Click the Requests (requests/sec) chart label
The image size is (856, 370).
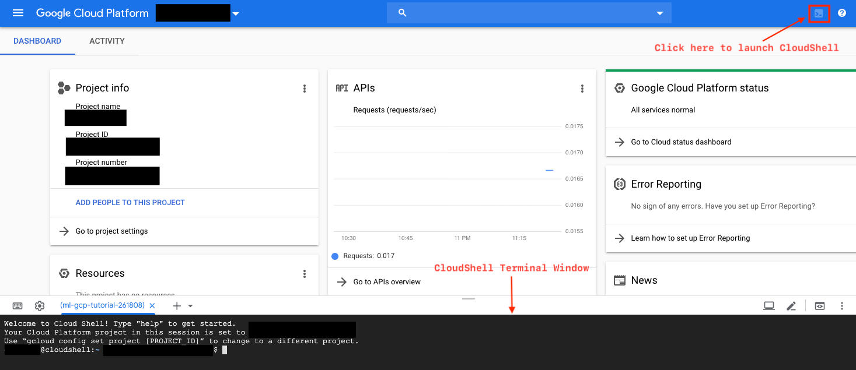pyautogui.click(x=394, y=110)
